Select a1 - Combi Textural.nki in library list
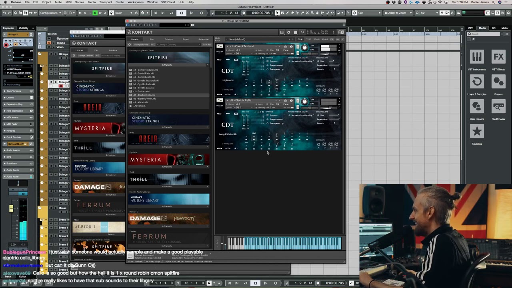 (145, 70)
